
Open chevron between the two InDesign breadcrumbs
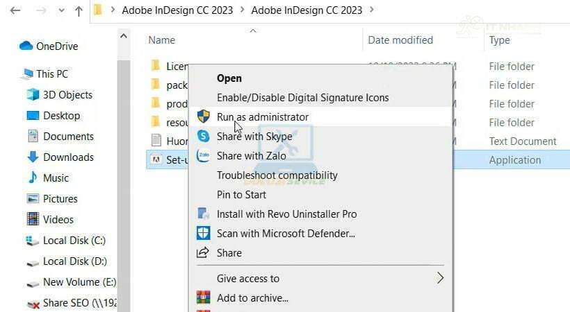click(x=242, y=10)
